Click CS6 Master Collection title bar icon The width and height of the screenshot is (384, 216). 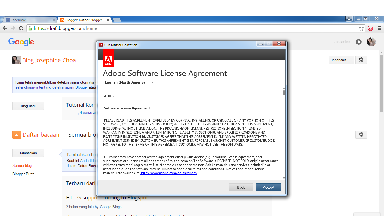click(x=101, y=45)
